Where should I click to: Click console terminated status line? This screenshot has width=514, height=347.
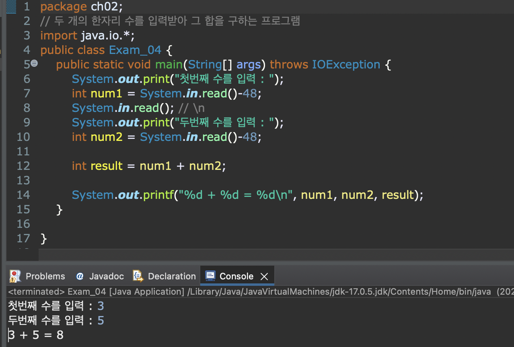coord(261,291)
